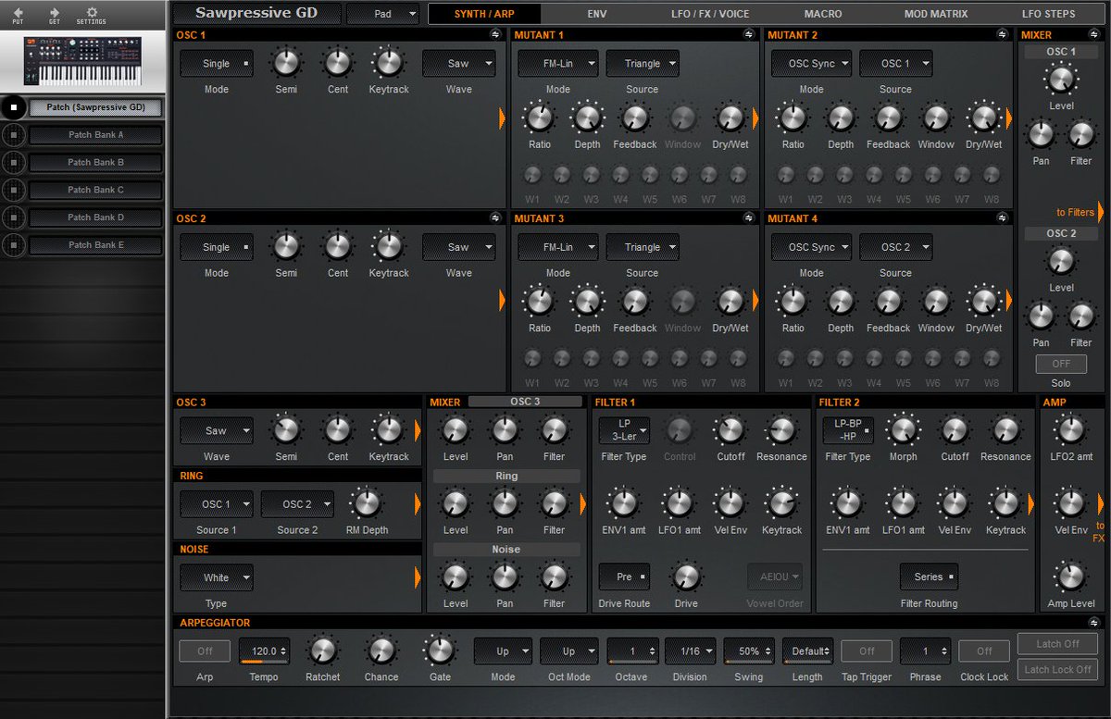Click the MUTANT 3 panel menu icon
The image size is (1111, 719).
(749, 217)
